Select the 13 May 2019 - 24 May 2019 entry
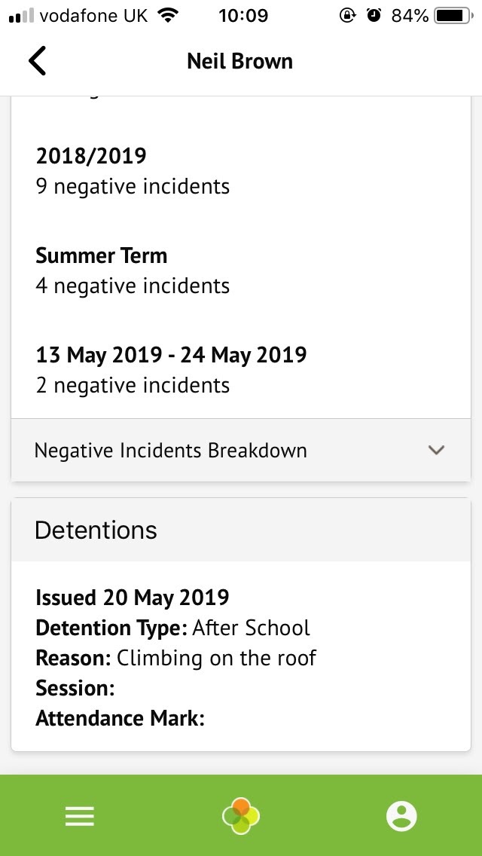The width and height of the screenshot is (482, 856). [171, 370]
